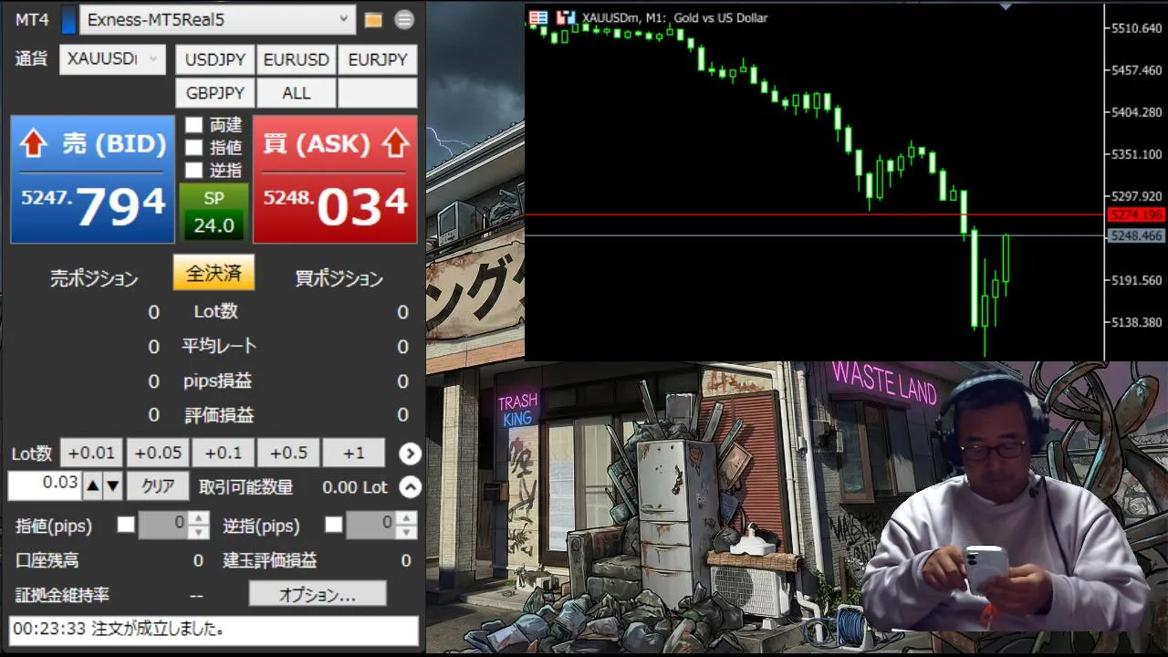Click the 5510.640 price scale value
The width and height of the screenshot is (1168, 657).
click(1136, 28)
